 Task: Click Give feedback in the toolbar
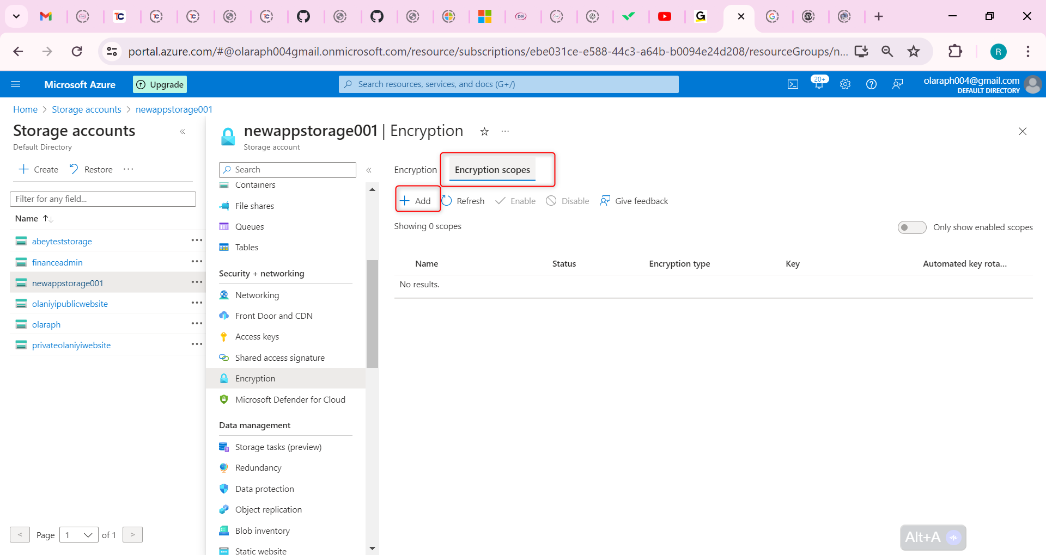(634, 201)
